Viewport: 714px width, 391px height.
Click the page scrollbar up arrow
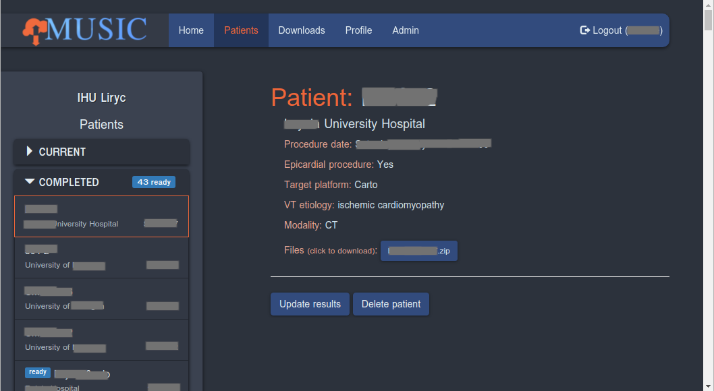point(708,5)
